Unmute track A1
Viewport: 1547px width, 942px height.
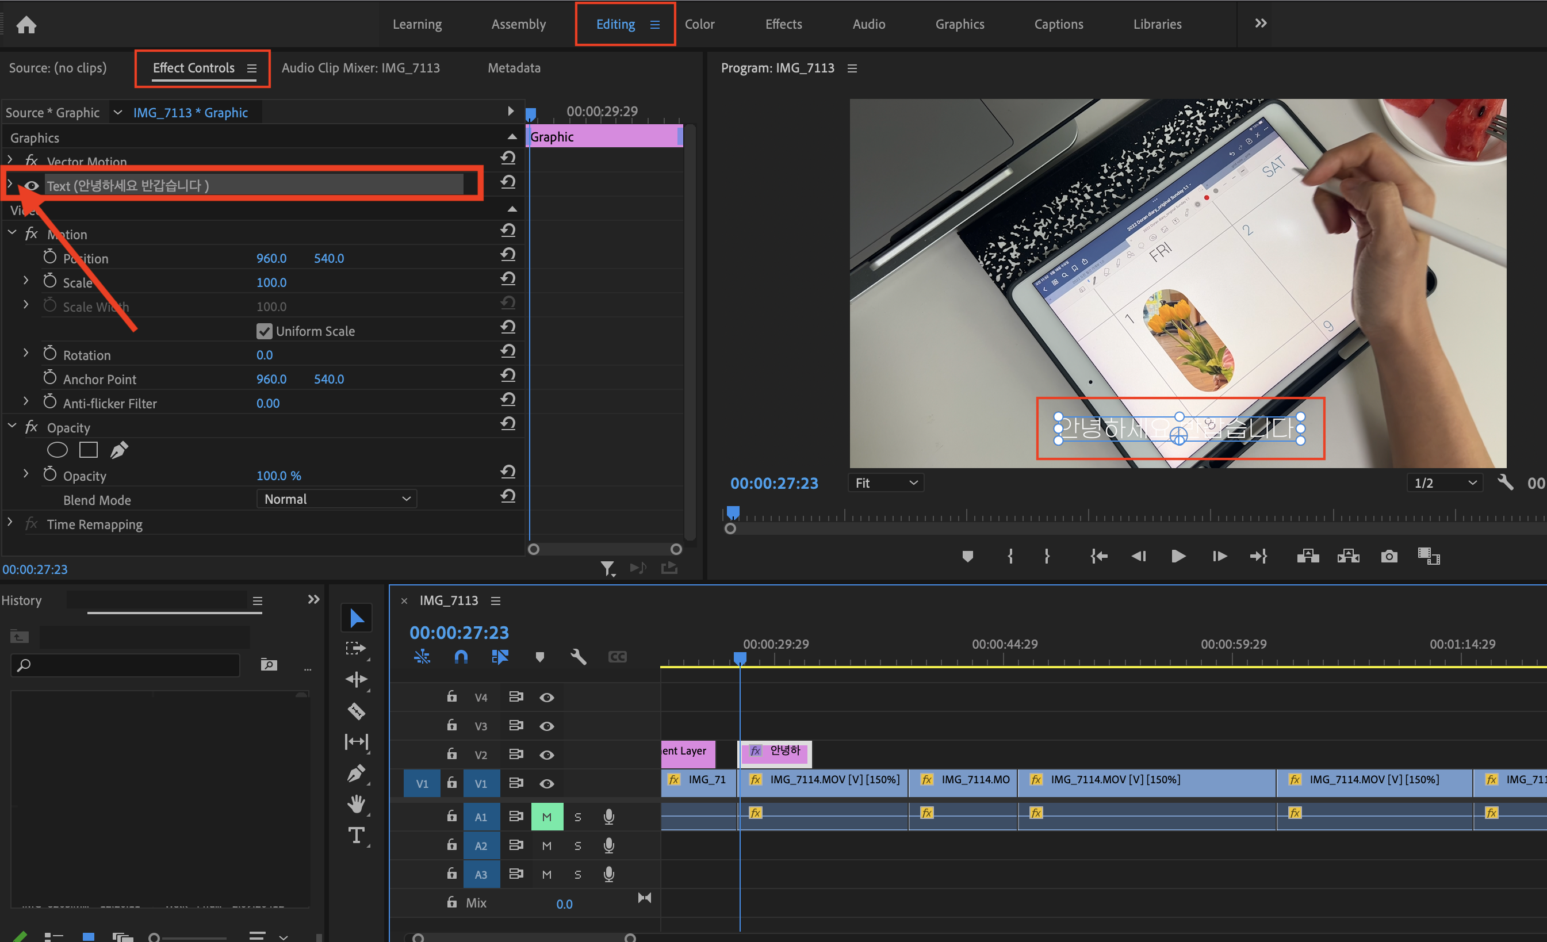coord(546,817)
